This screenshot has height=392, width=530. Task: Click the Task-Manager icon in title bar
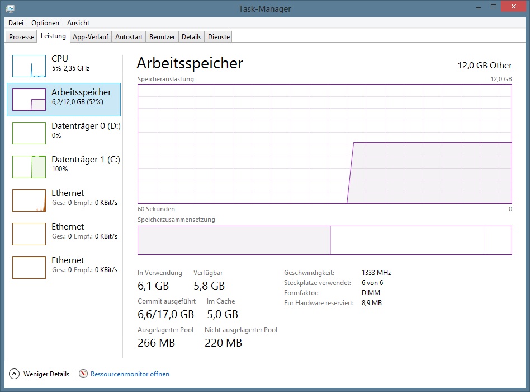(x=10, y=8)
